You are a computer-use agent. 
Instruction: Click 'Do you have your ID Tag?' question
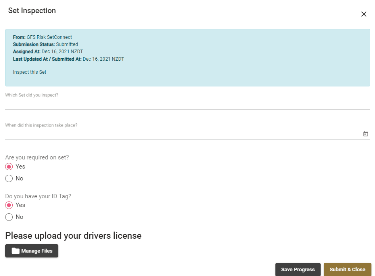38,196
